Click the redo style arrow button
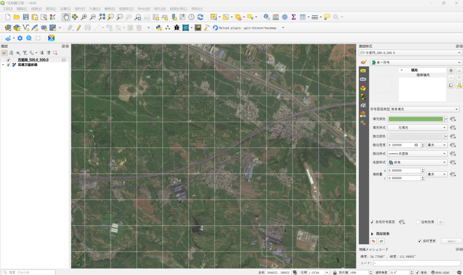Screen dimensions: 463x275 (x=381, y=241)
